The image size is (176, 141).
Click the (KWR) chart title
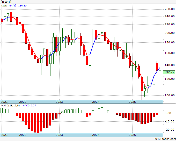point(6,2)
